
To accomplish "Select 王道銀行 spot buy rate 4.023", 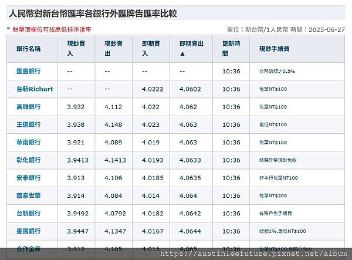I will [x=151, y=124].
